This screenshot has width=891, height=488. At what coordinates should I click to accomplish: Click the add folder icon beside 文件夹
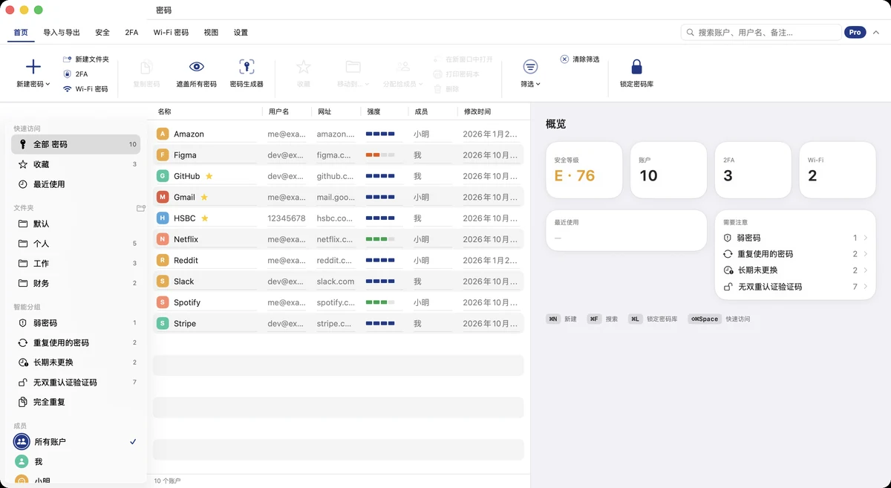140,209
